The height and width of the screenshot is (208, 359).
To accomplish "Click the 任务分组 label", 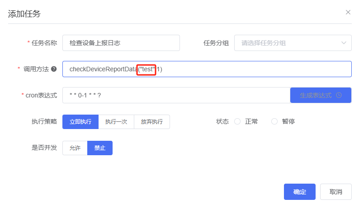I will coord(216,43).
